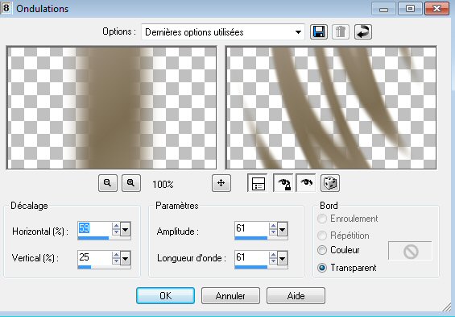Click the proof eye icon

(307, 183)
